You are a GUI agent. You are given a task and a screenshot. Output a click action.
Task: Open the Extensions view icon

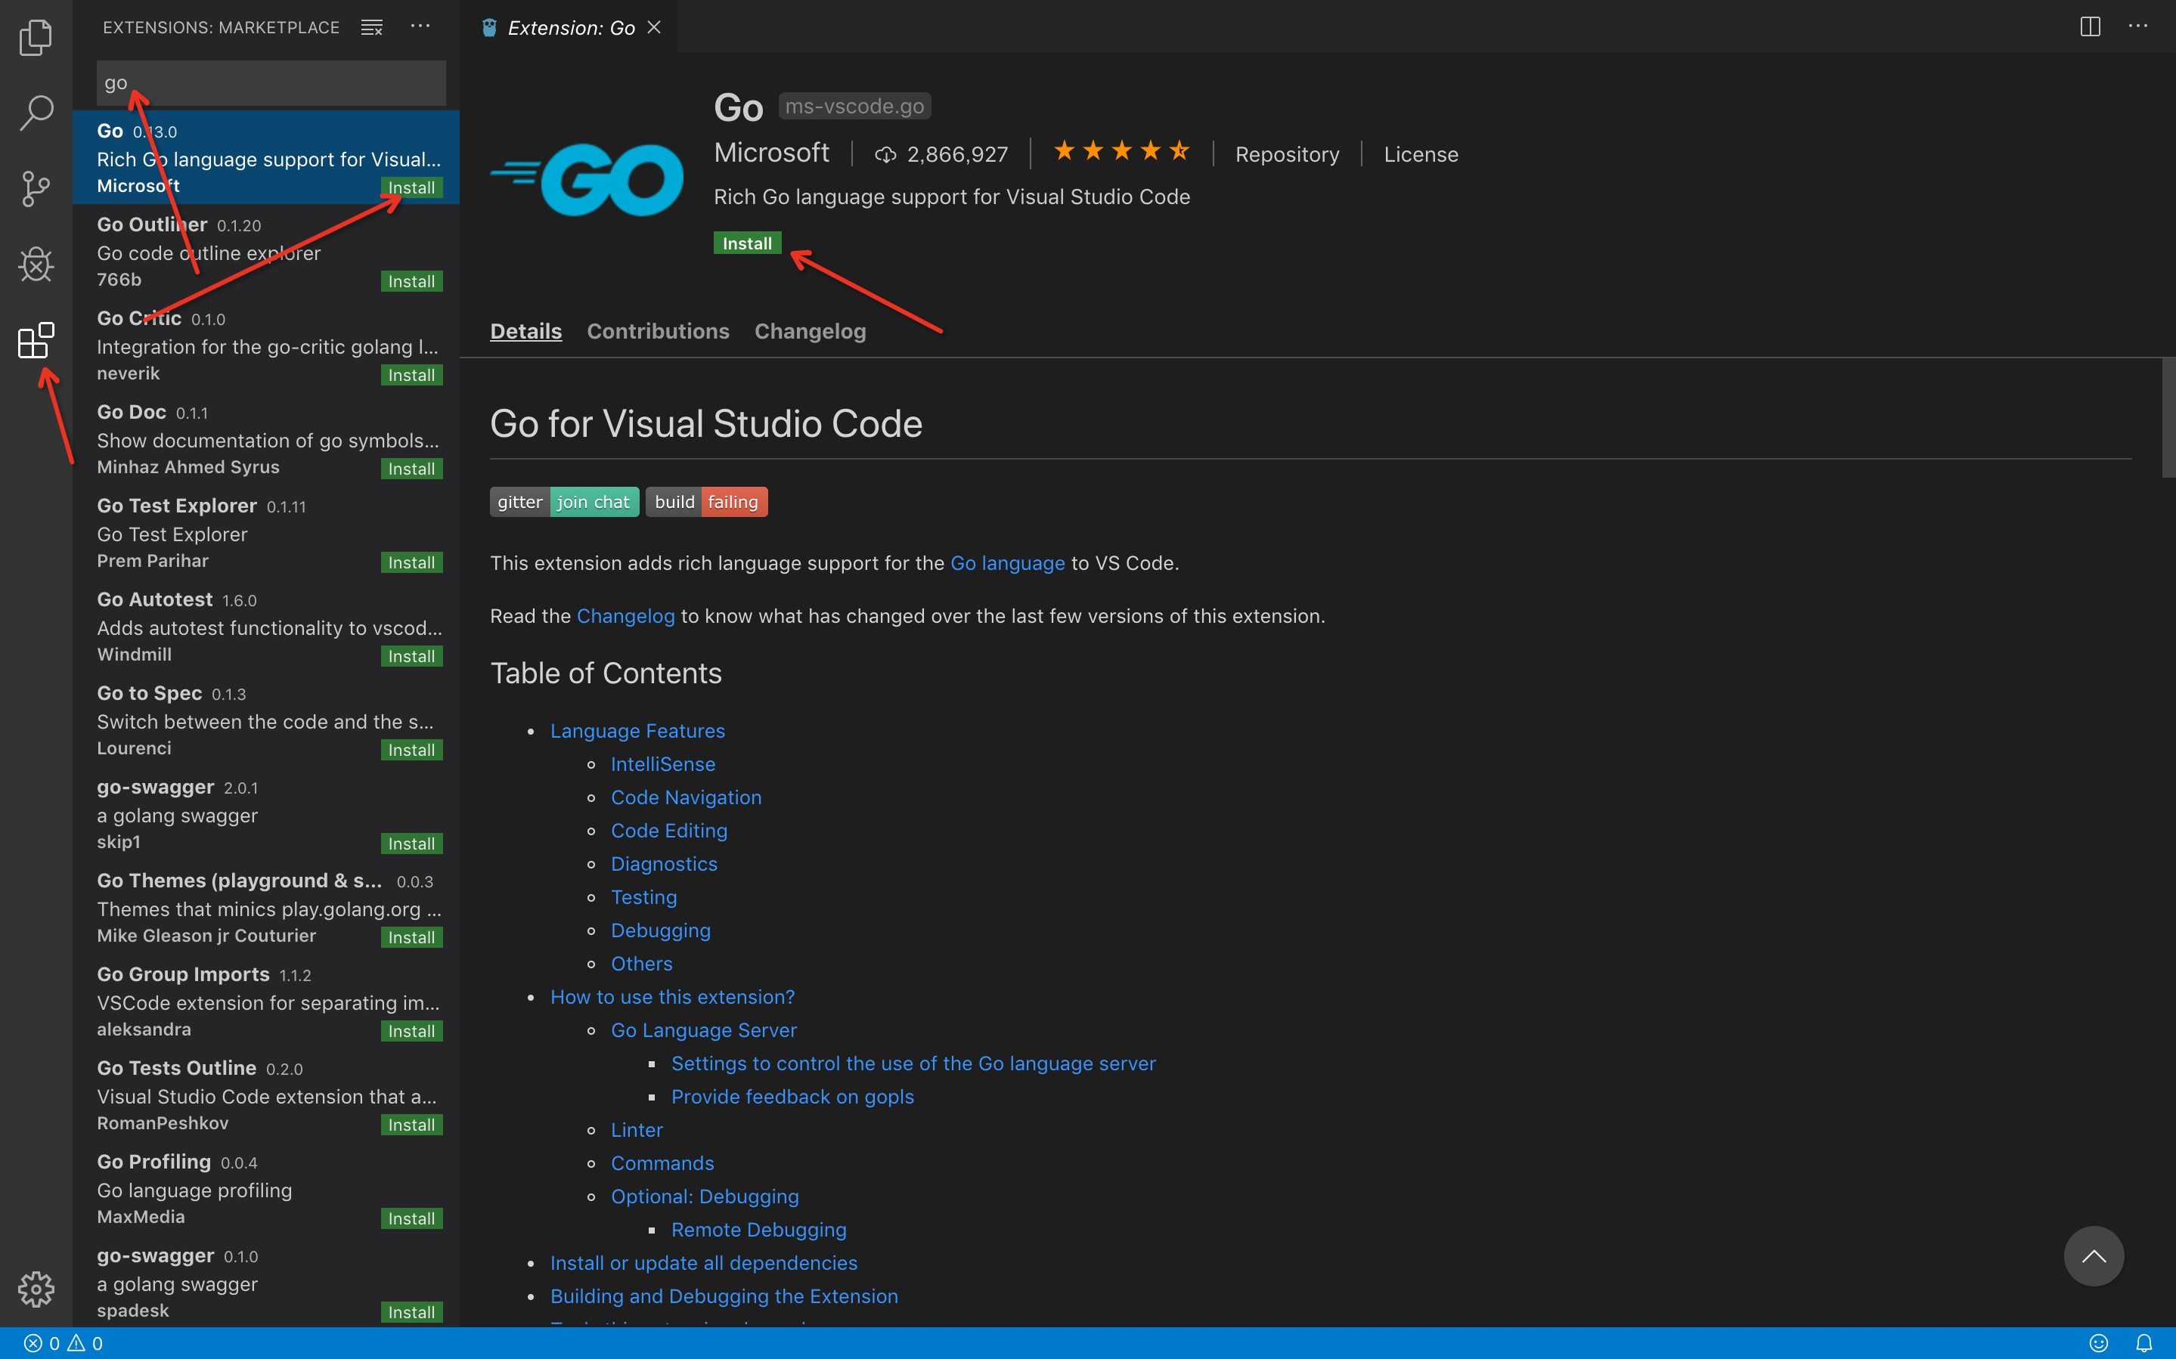tap(36, 341)
